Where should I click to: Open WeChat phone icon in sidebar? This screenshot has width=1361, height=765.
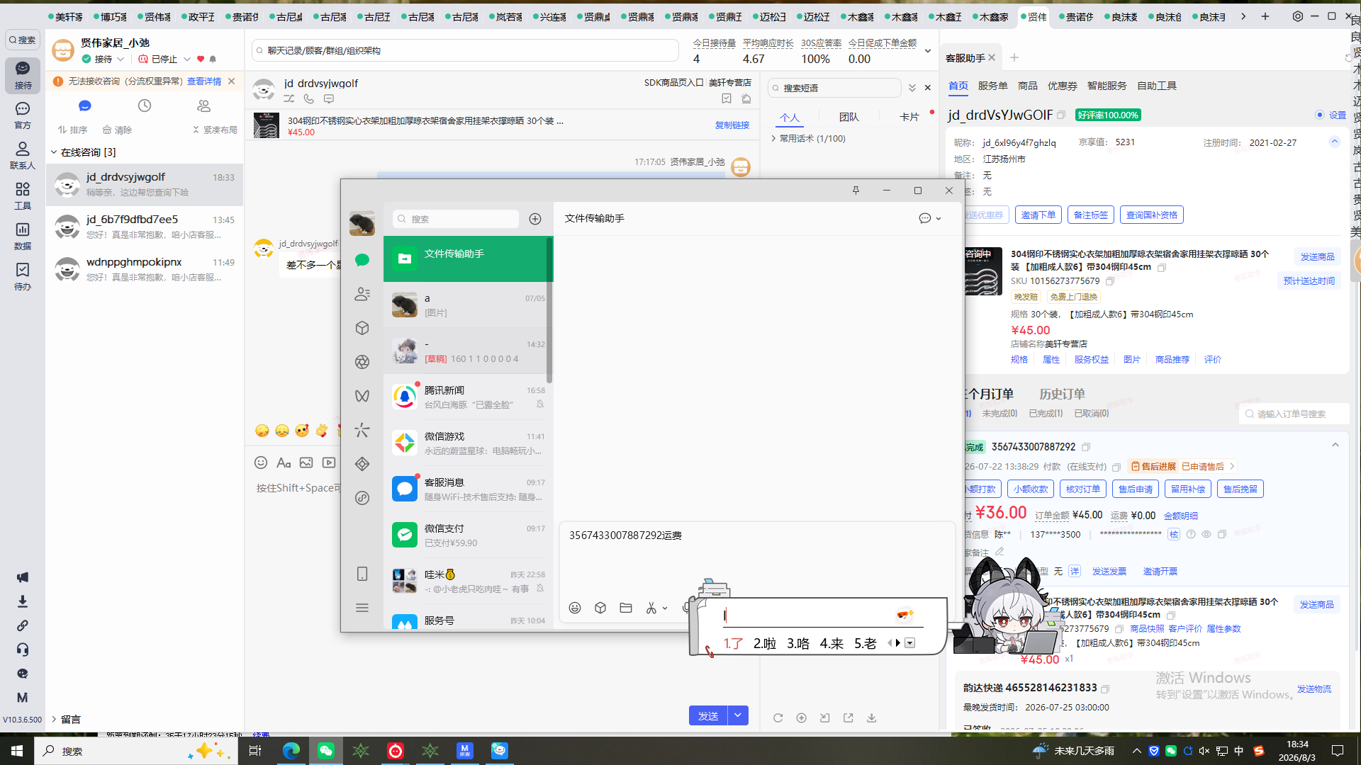click(x=362, y=574)
